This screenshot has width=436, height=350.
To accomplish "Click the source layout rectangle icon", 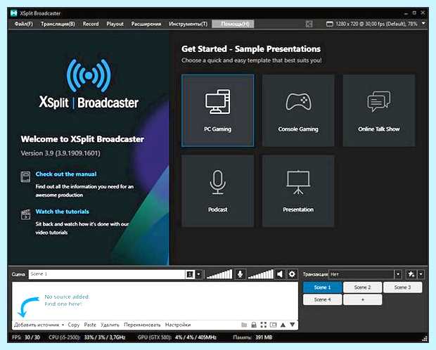I will (x=274, y=325).
